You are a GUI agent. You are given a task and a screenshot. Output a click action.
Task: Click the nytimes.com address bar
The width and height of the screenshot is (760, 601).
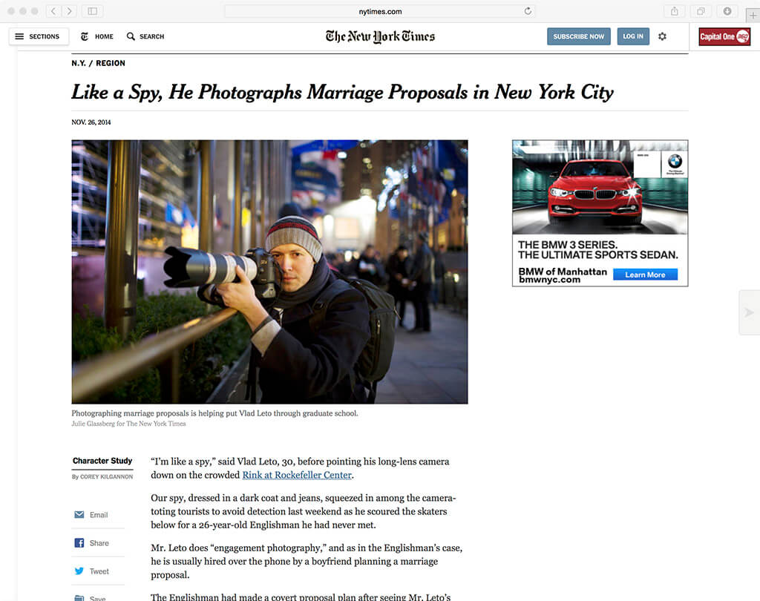[x=380, y=11]
